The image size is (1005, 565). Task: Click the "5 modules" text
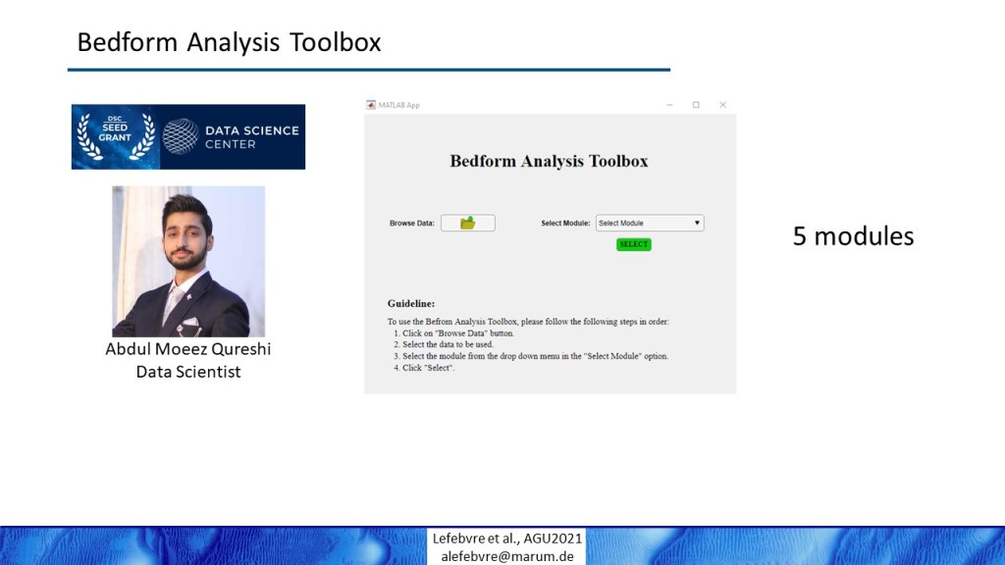[853, 236]
